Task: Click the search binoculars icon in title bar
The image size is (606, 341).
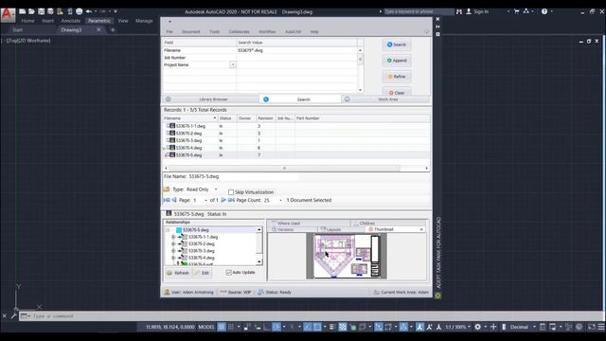Action: click(459, 11)
